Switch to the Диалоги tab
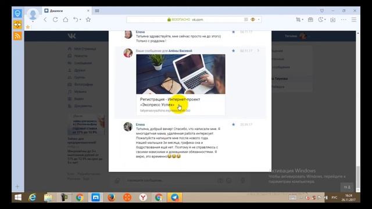Screen dimensions: 372x209 click(x=64, y=10)
